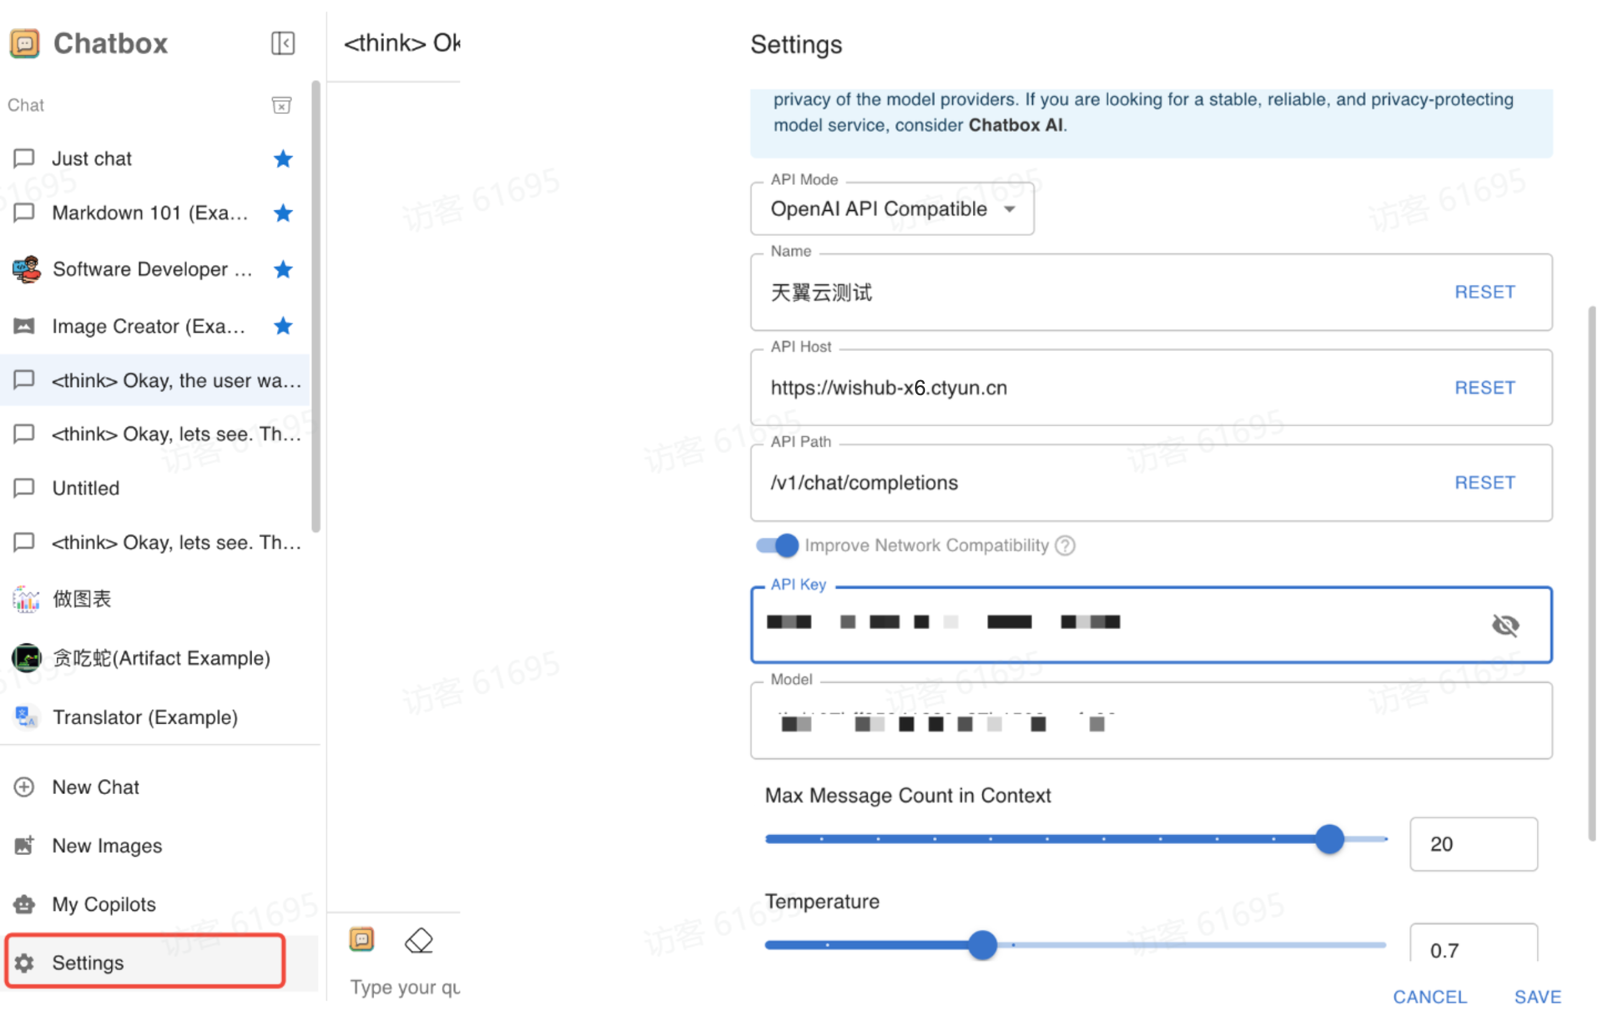
Task: Click the clear chat list archive icon
Action: 281,105
